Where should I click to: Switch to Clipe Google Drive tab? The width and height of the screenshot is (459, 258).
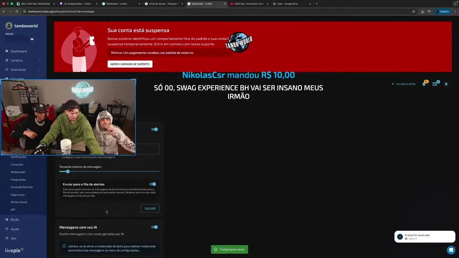[x=291, y=4]
